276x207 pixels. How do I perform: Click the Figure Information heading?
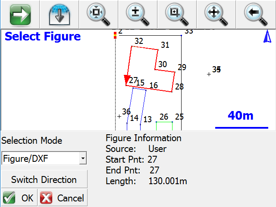[x=144, y=138]
